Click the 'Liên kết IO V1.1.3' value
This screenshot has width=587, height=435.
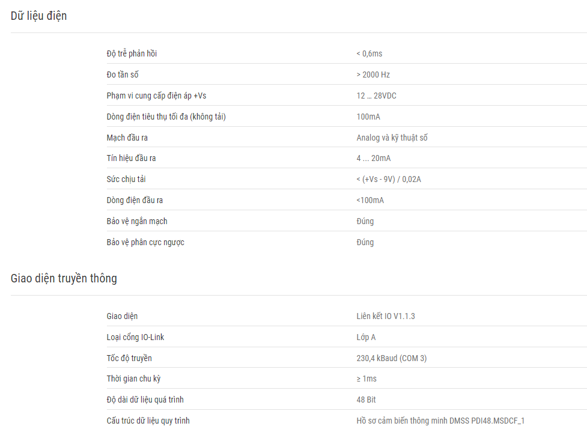(386, 316)
